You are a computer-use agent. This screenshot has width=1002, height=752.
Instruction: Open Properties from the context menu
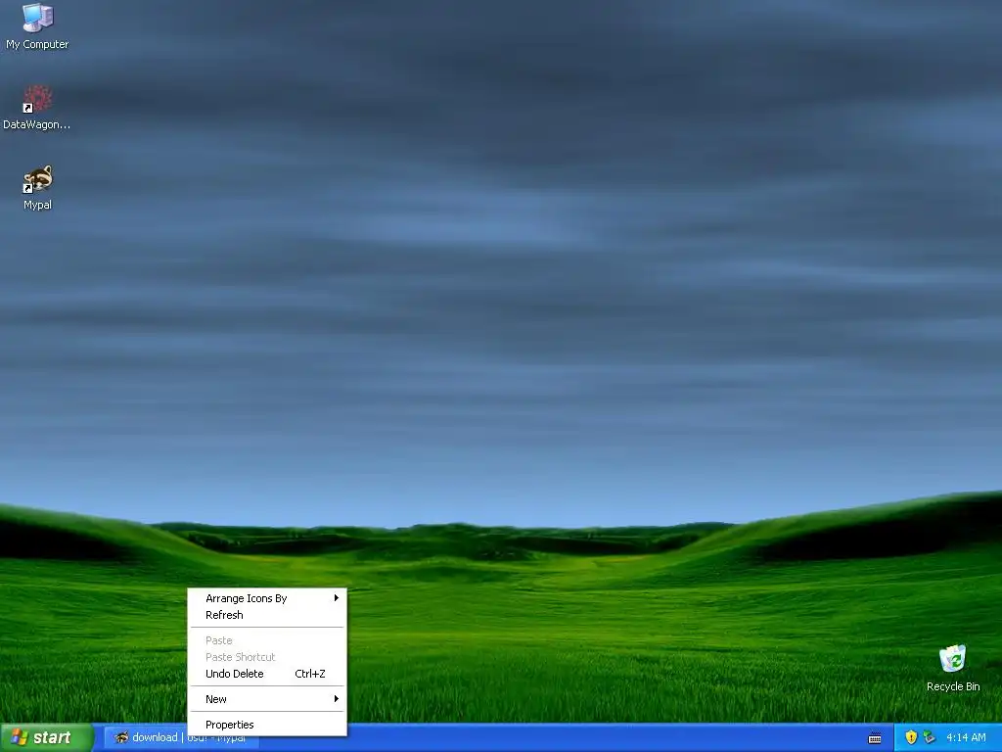267,725
